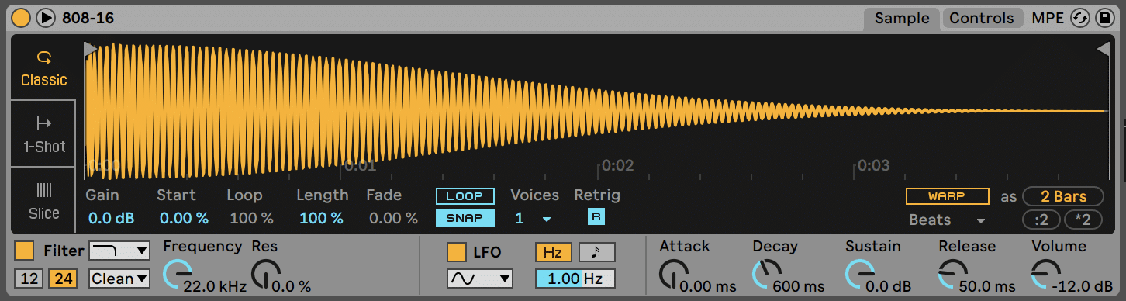Click the 0.0 % resonance value
Viewport: 1126px width, 301px height.
click(x=292, y=287)
